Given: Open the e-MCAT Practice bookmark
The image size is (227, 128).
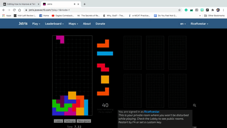Looking at the screenshot, I should point(139,16).
